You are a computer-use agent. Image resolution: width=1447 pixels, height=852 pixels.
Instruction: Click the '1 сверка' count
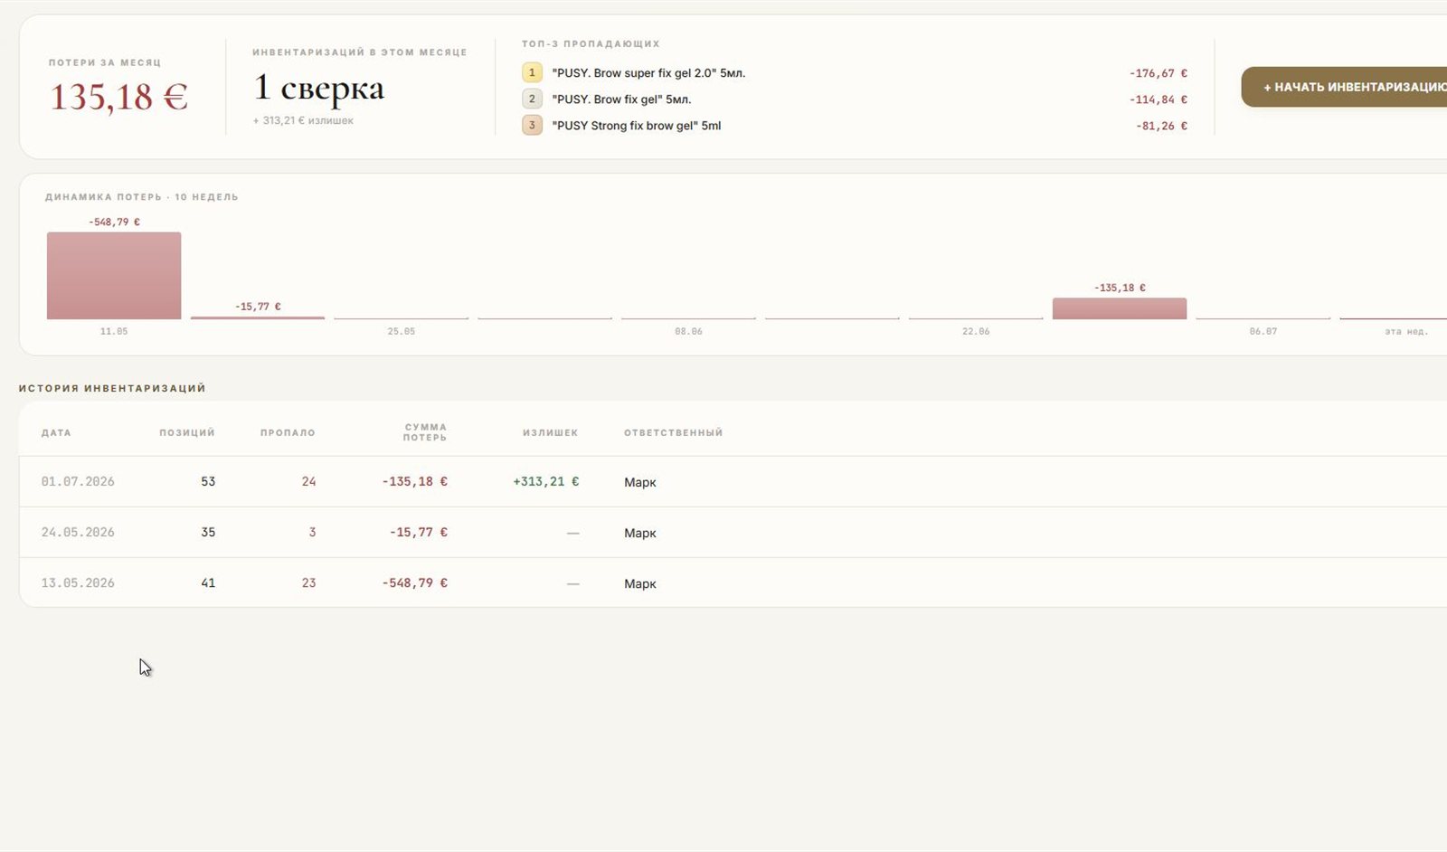tap(319, 88)
